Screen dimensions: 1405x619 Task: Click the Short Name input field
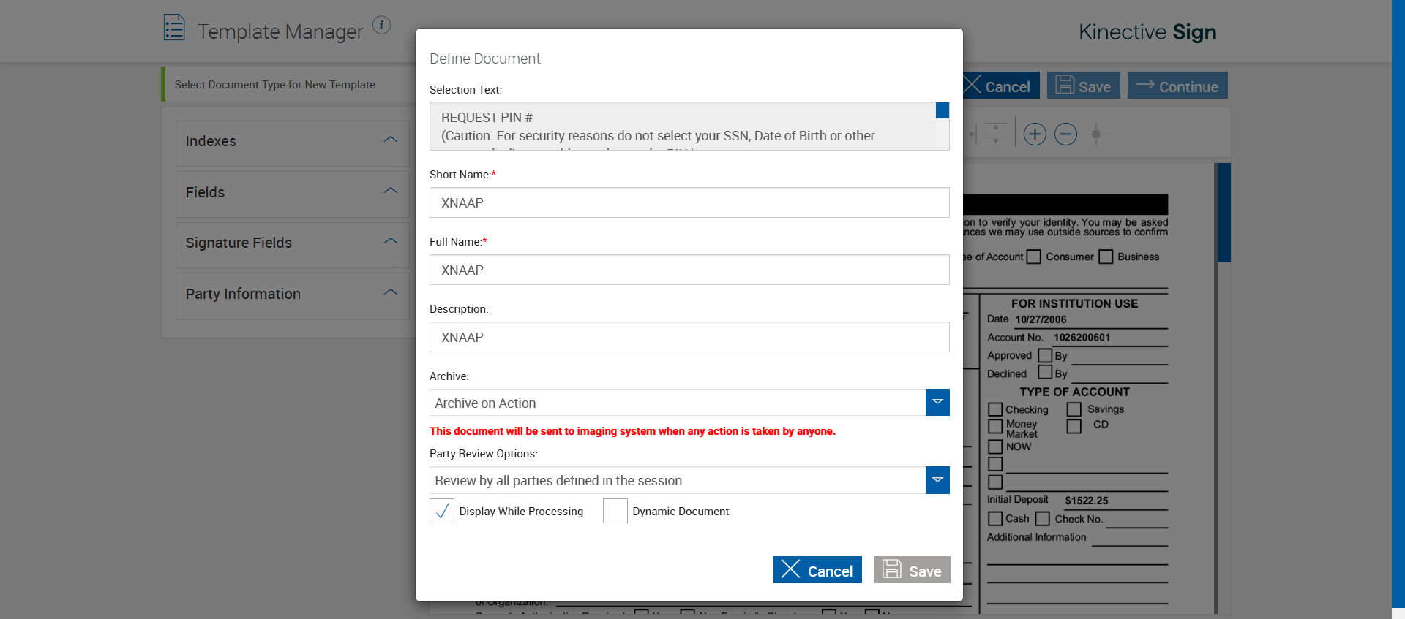[x=689, y=202]
